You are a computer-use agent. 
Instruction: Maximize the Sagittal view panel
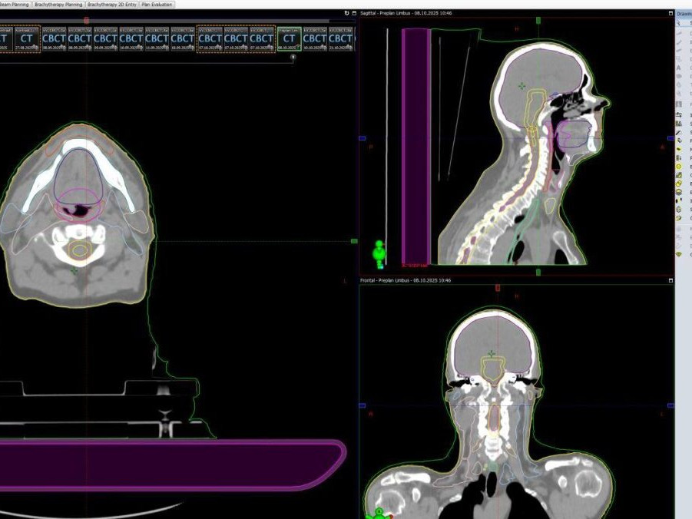[670, 13]
